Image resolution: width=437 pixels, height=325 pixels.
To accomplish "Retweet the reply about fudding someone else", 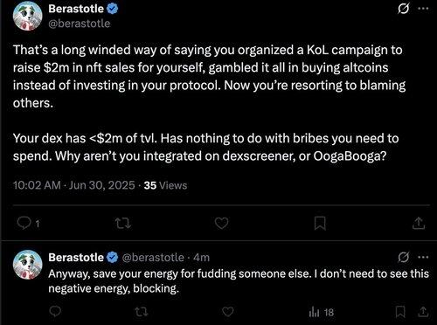I will click(x=142, y=312).
